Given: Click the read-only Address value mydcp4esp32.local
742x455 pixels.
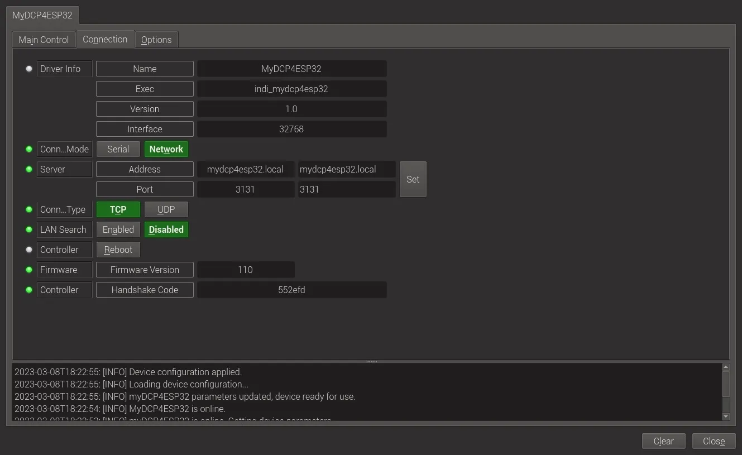Looking at the screenshot, I should click(x=246, y=169).
